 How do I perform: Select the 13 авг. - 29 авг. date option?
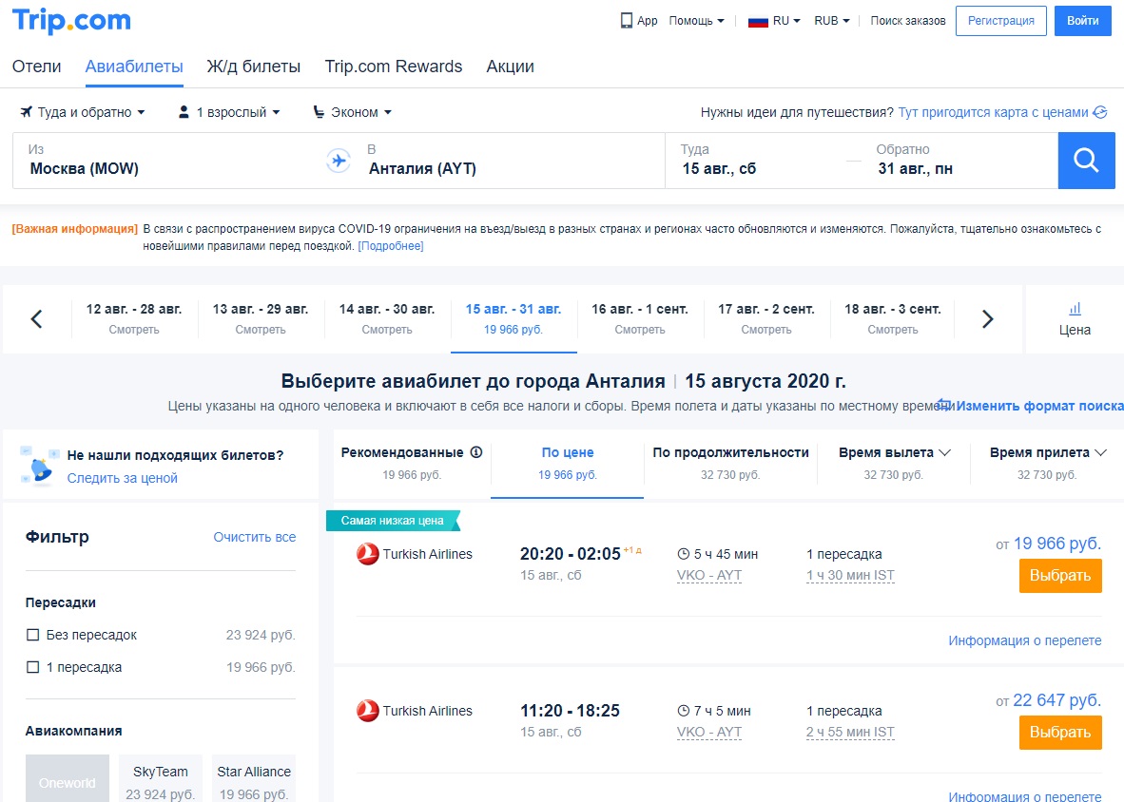261,318
